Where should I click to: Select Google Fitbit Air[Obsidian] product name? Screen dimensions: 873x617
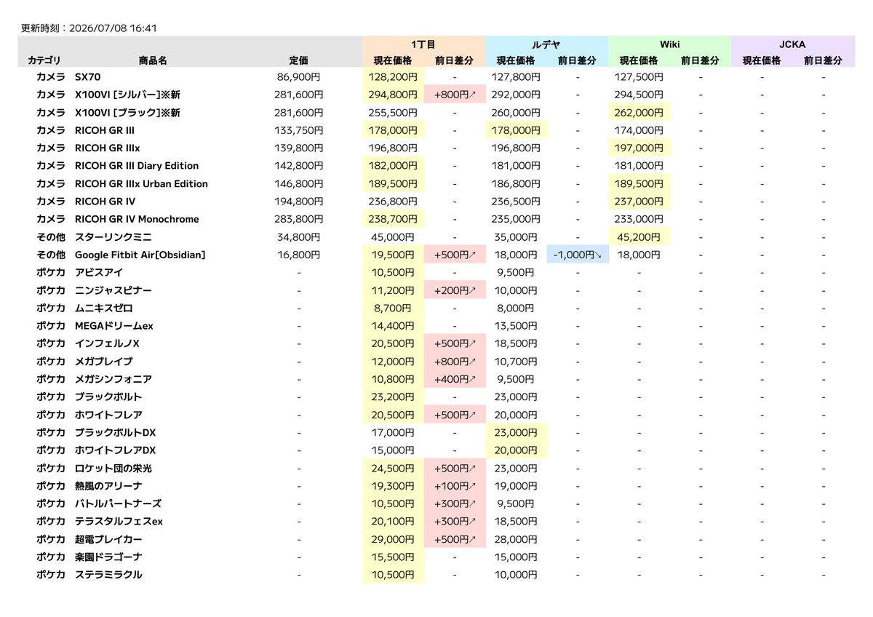(x=140, y=255)
